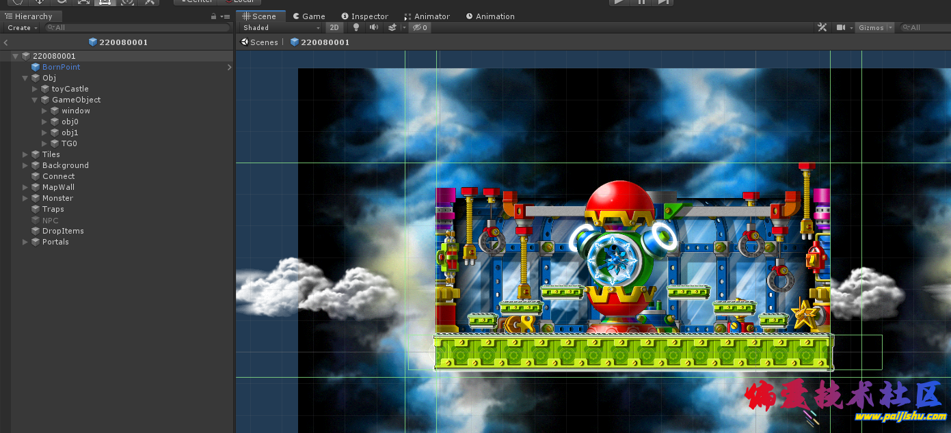Toggle 2D view mode button
The image size is (951, 433).
334,27
